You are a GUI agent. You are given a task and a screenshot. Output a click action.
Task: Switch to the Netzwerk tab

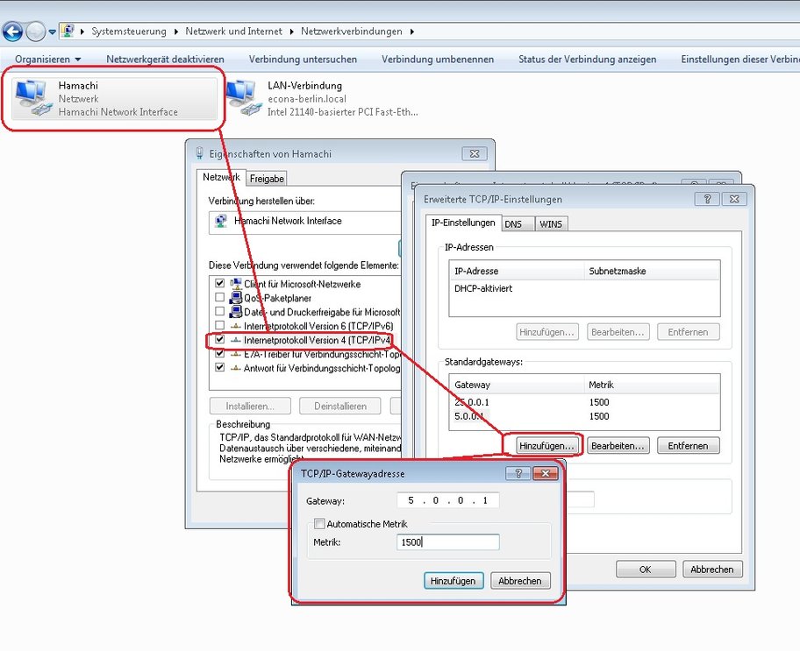[221, 177]
